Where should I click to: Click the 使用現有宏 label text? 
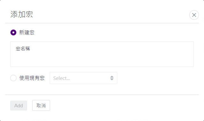pos(32,78)
